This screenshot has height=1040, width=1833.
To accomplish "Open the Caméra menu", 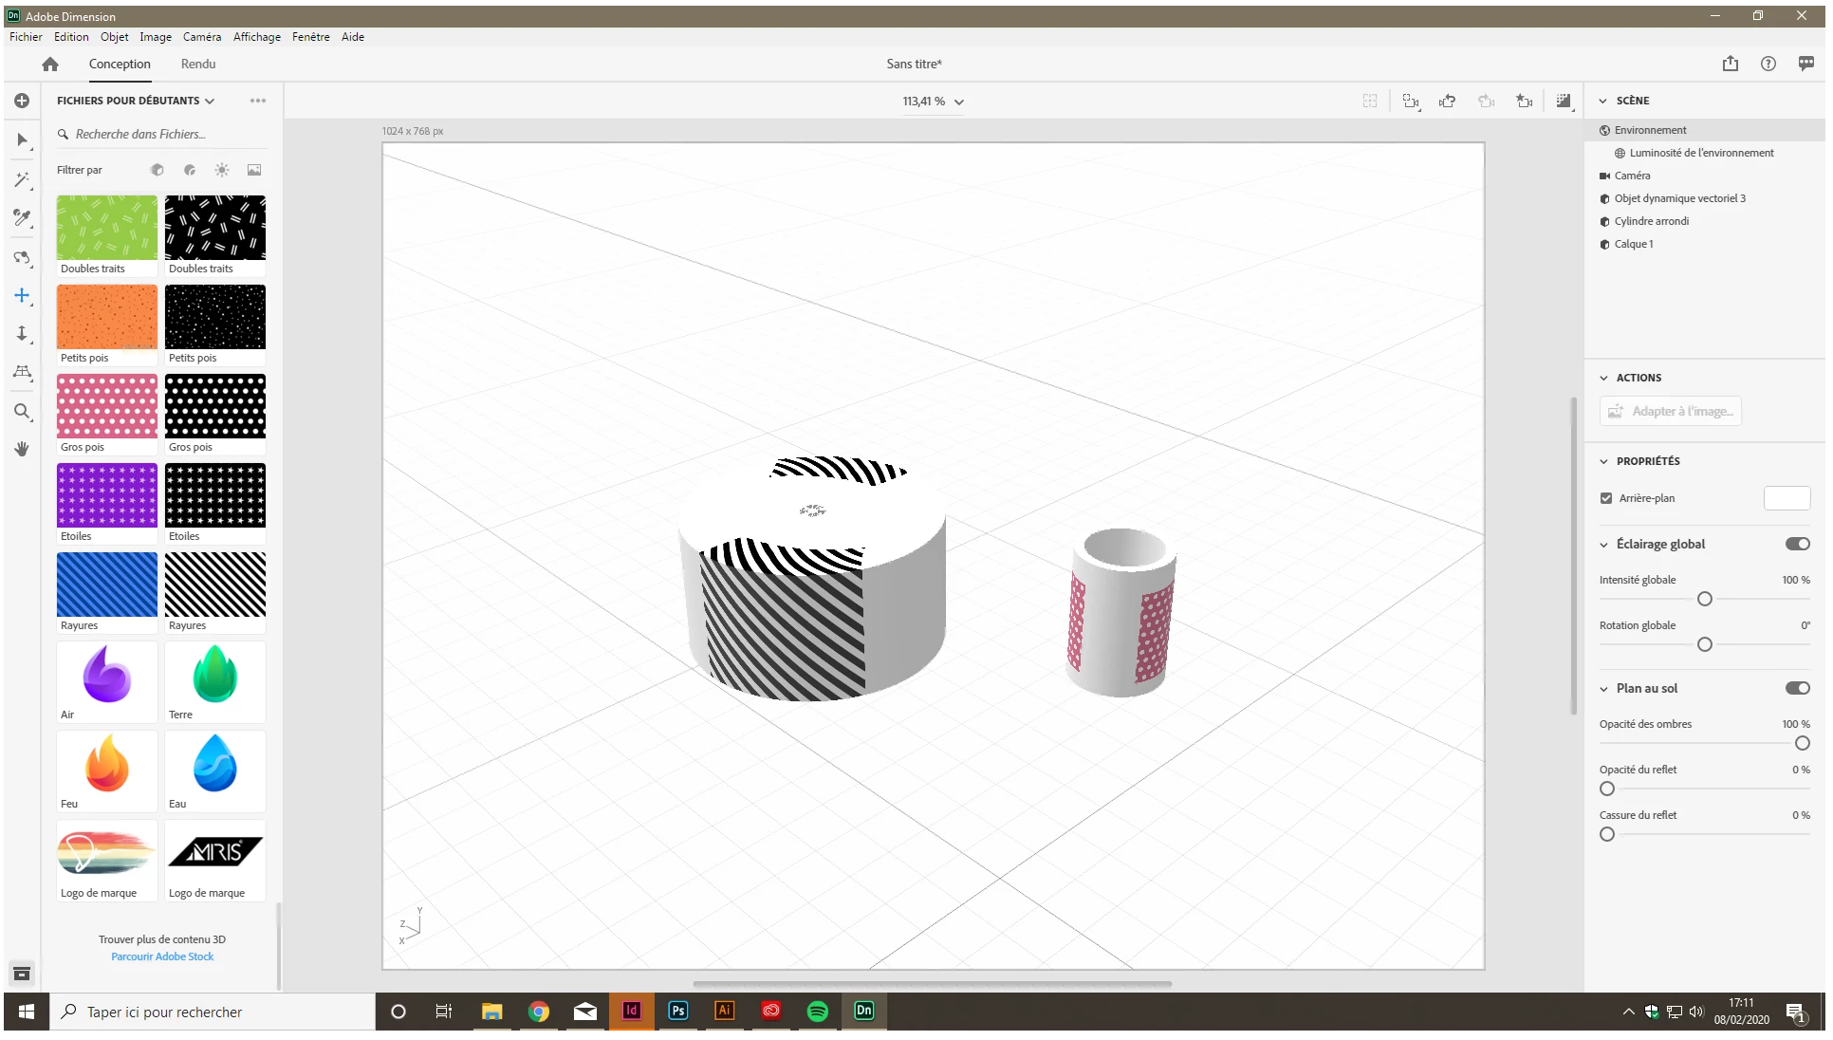I will [201, 37].
